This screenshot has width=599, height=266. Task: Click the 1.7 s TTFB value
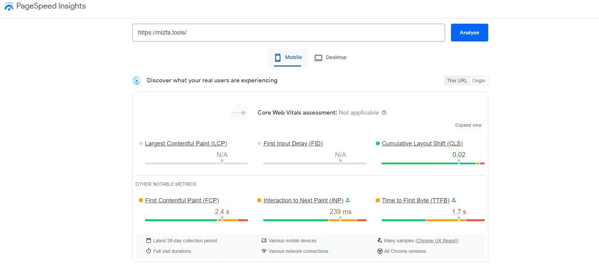tap(459, 212)
